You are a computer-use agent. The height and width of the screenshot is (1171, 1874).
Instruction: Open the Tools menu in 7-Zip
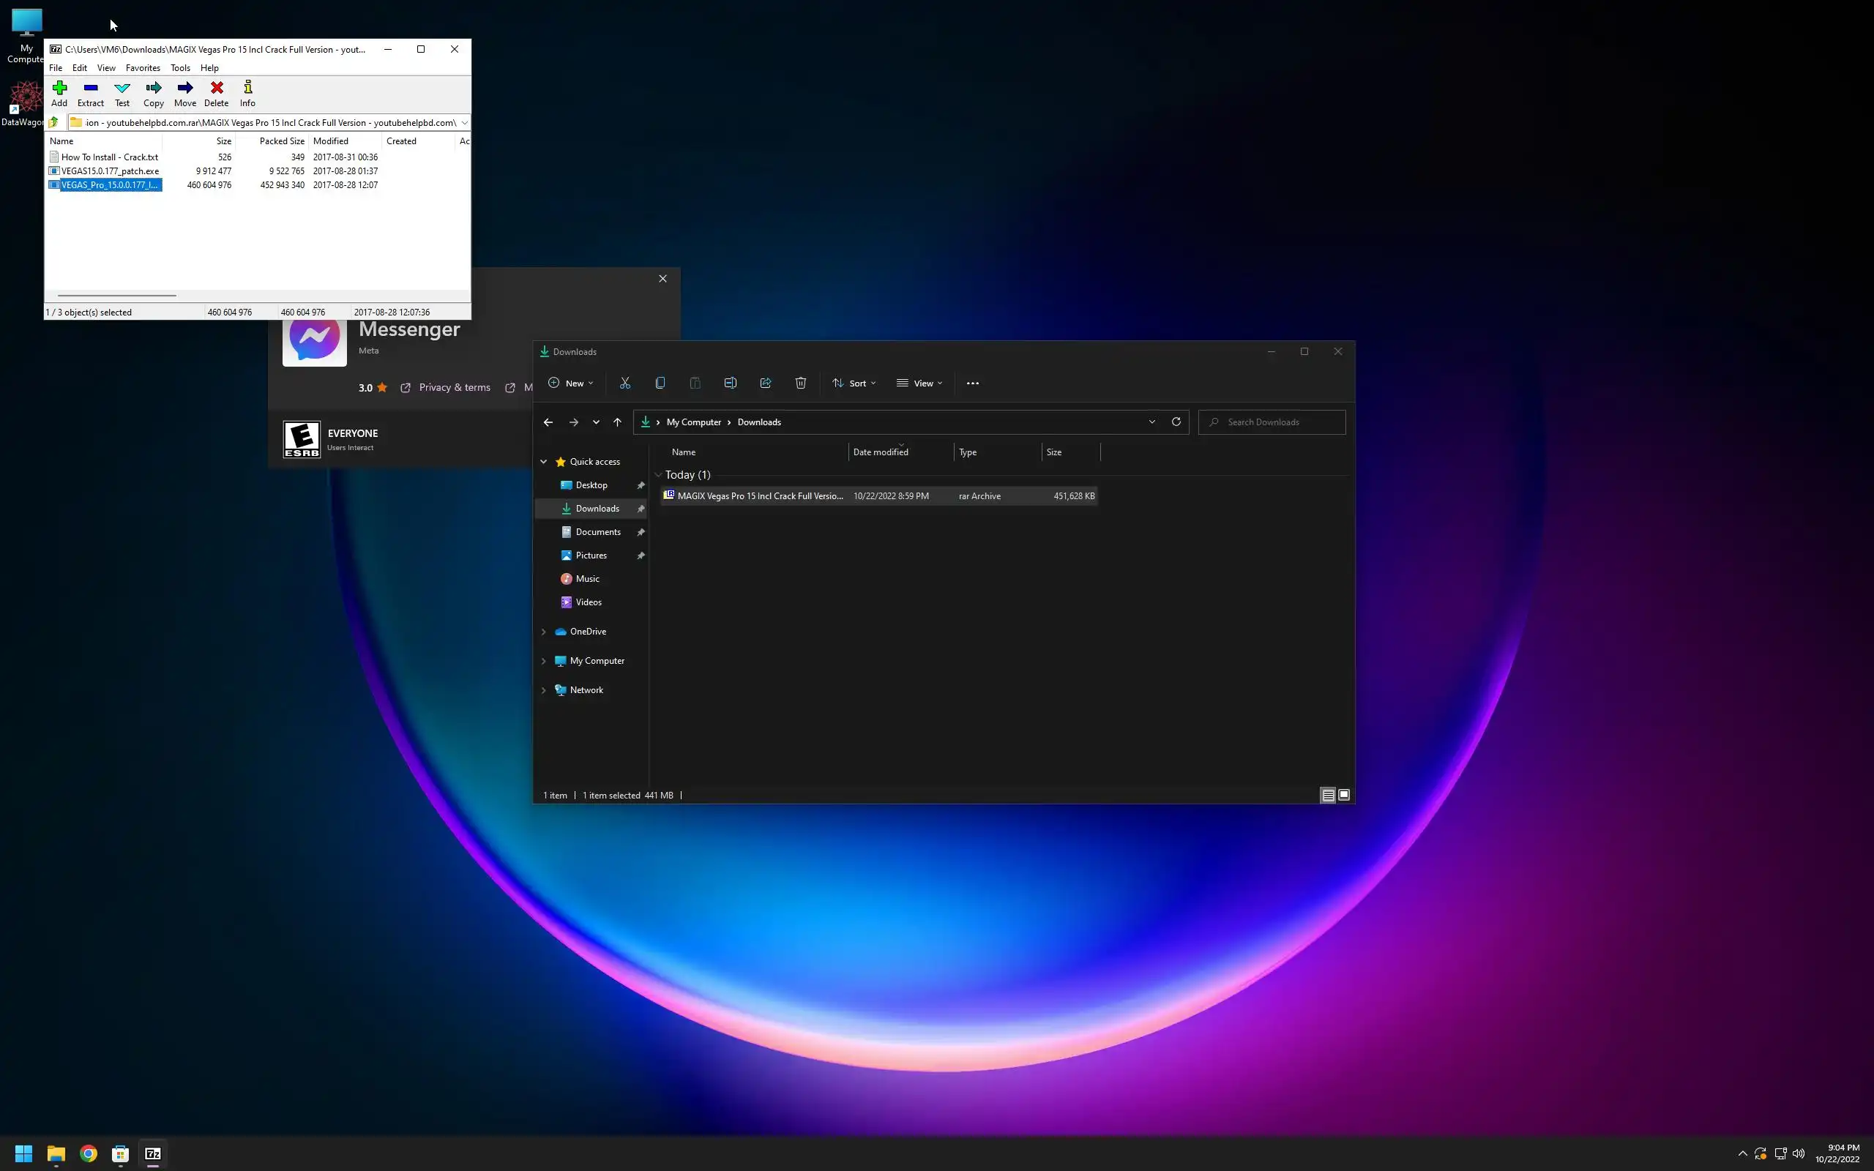180,68
